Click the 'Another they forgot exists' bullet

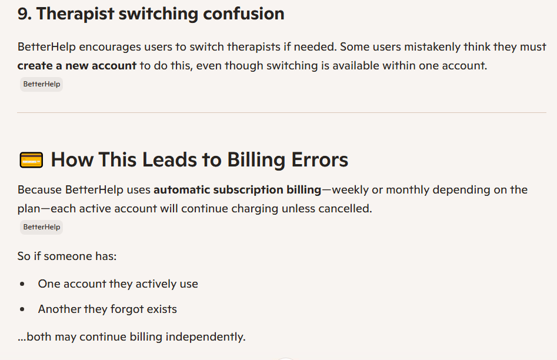[107, 309]
